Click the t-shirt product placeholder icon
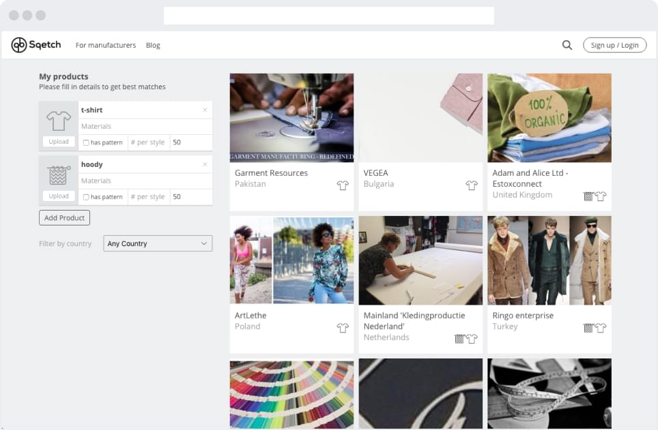The width and height of the screenshot is (658, 430). tap(59, 121)
